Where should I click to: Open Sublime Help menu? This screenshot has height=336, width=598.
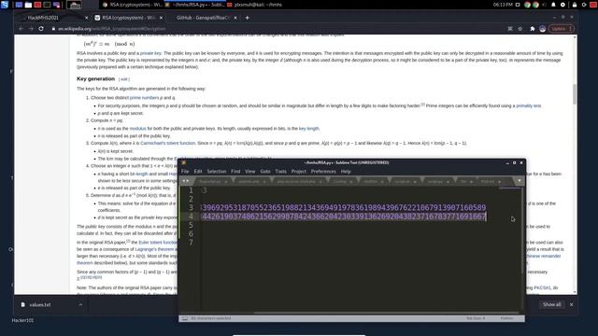tap(346, 172)
